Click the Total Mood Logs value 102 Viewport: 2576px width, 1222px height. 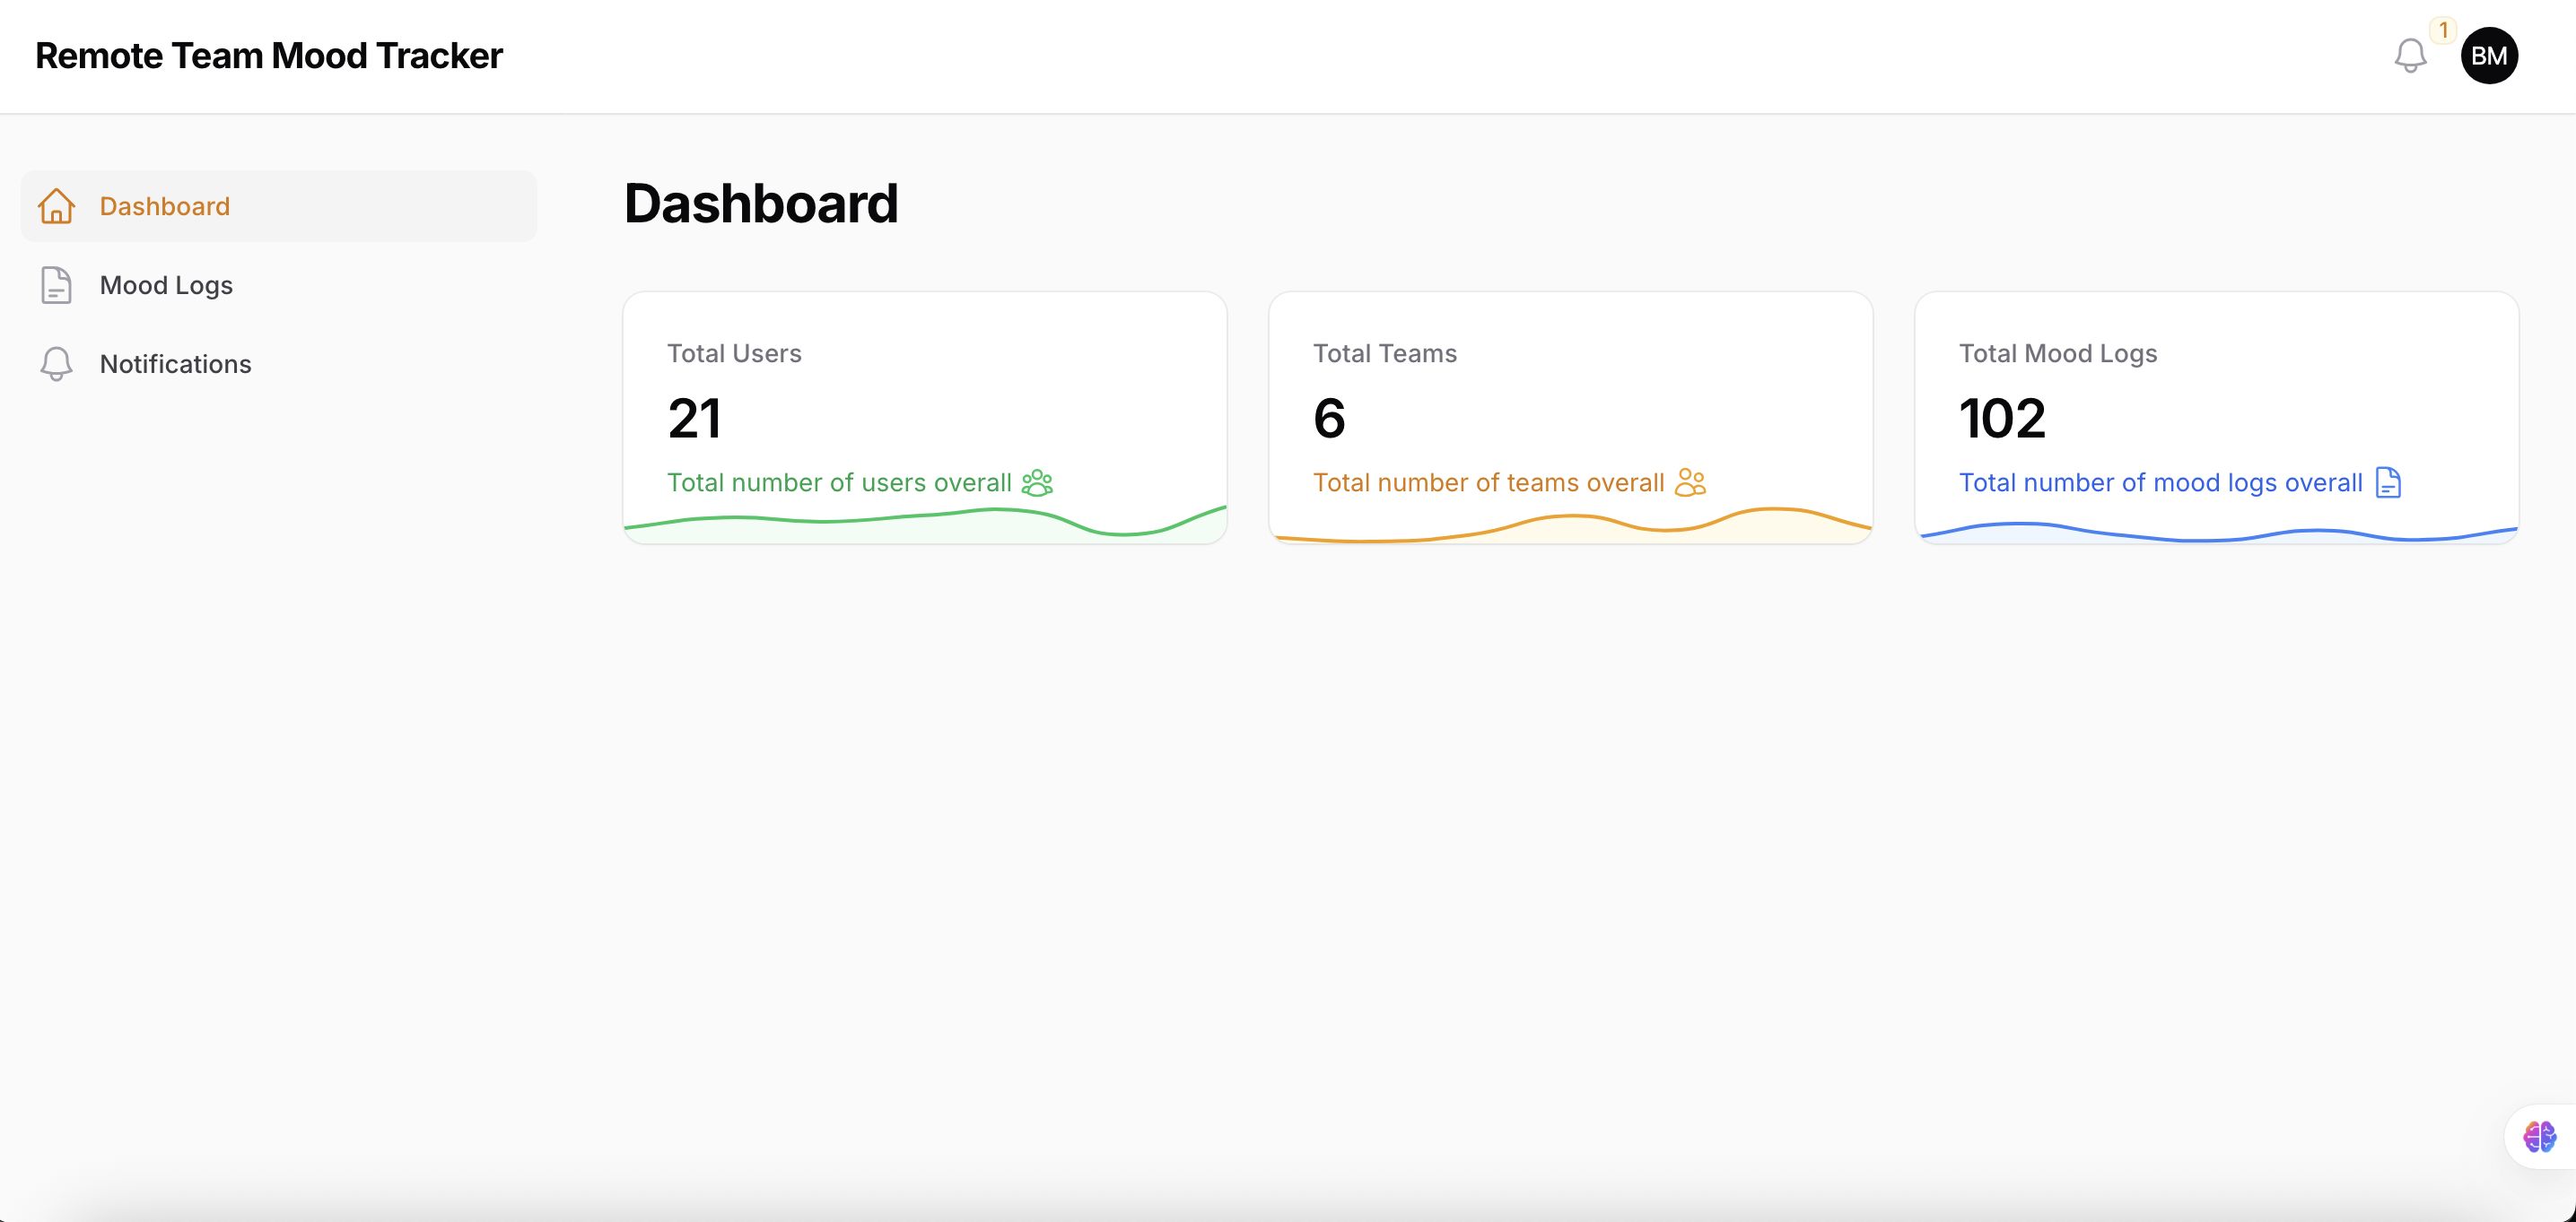[x=2002, y=418]
